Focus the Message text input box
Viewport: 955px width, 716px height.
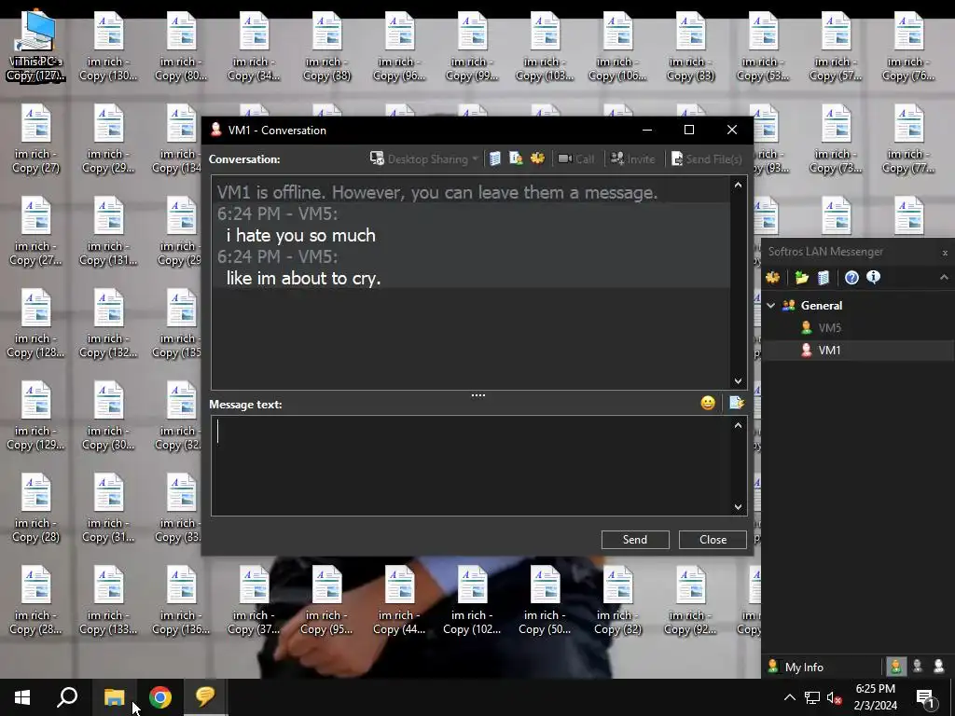click(x=471, y=466)
